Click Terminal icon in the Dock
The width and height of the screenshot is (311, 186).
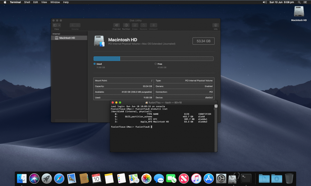click(x=246, y=179)
